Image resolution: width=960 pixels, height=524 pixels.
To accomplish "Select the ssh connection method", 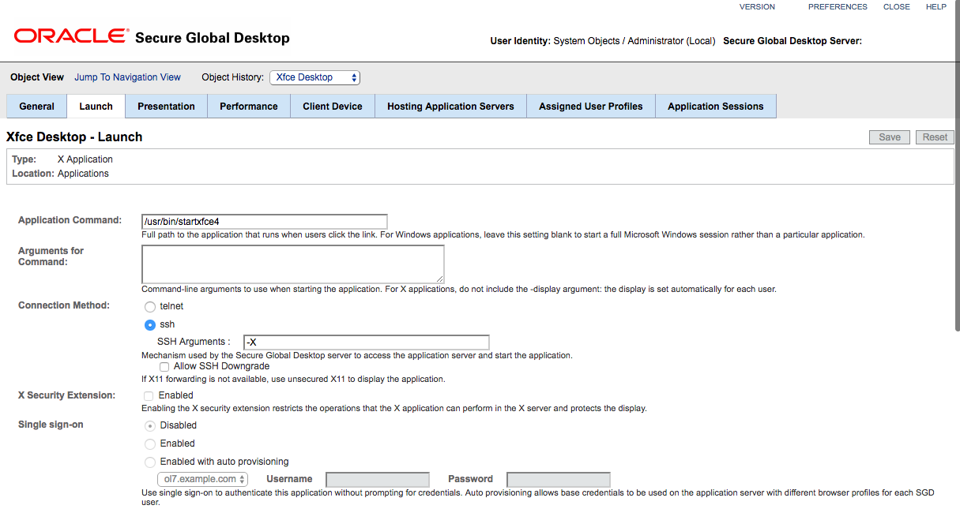I will [150, 325].
